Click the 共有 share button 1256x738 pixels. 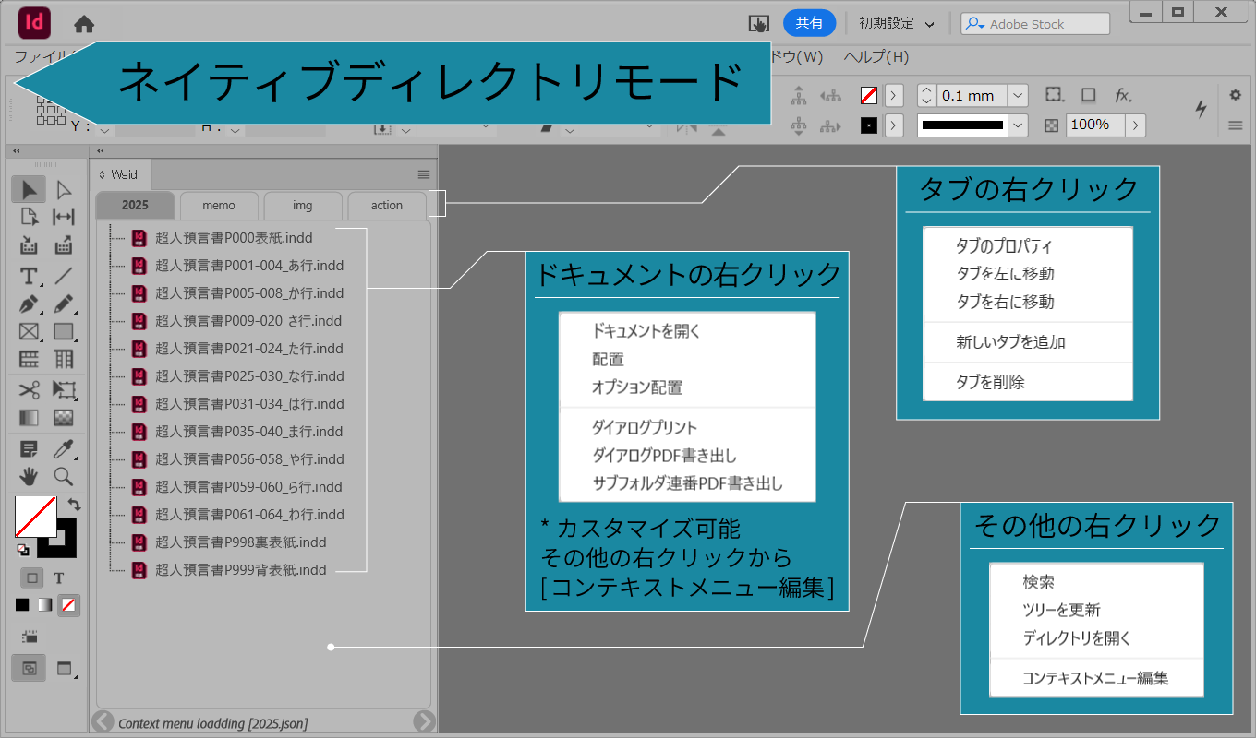[809, 24]
